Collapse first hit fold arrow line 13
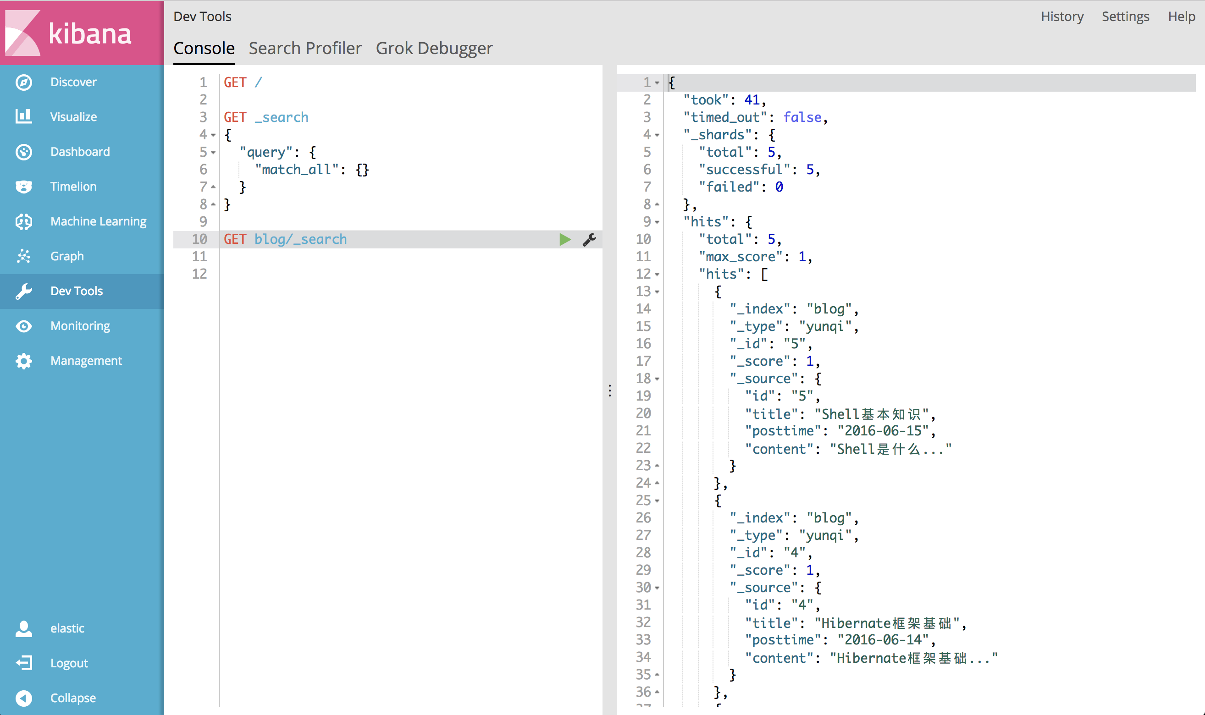The width and height of the screenshot is (1205, 715). pyautogui.click(x=657, y=291)
